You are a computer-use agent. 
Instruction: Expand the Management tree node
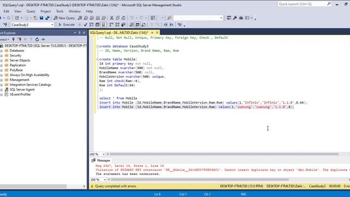click(x=2, y=80)
